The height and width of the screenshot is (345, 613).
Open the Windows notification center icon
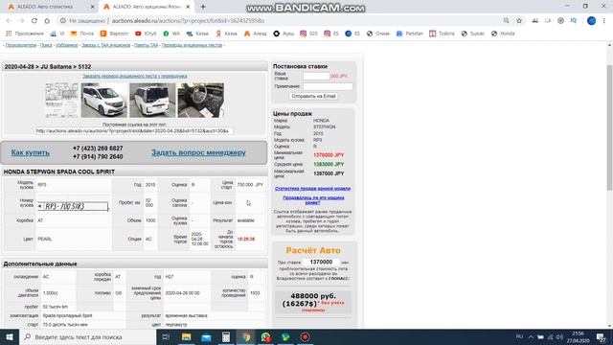(602, 336)
